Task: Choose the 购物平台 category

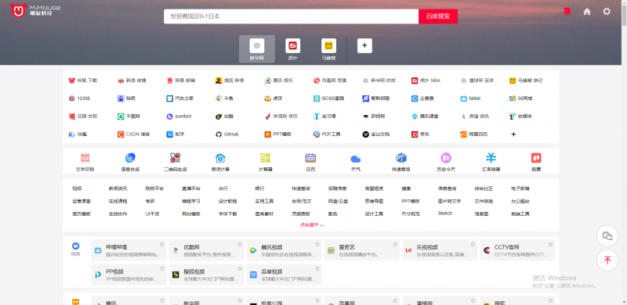Action: pos(154,188)
